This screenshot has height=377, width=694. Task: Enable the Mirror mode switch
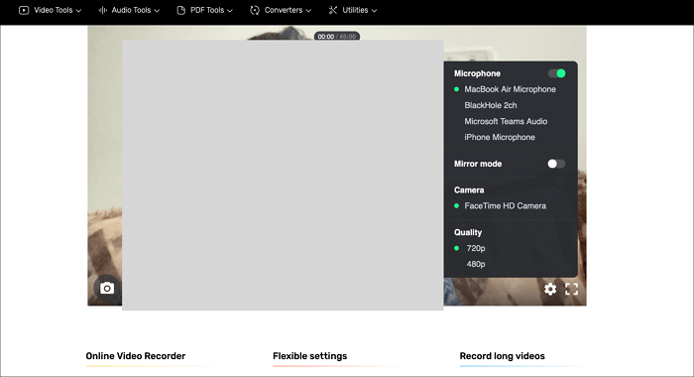tap(556, 164)
